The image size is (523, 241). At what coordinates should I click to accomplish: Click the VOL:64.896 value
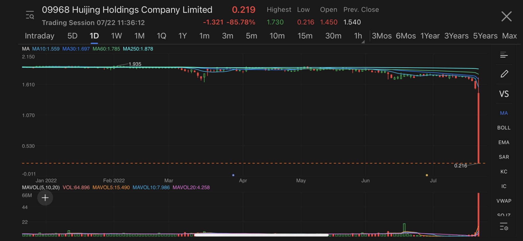[76, 188]
